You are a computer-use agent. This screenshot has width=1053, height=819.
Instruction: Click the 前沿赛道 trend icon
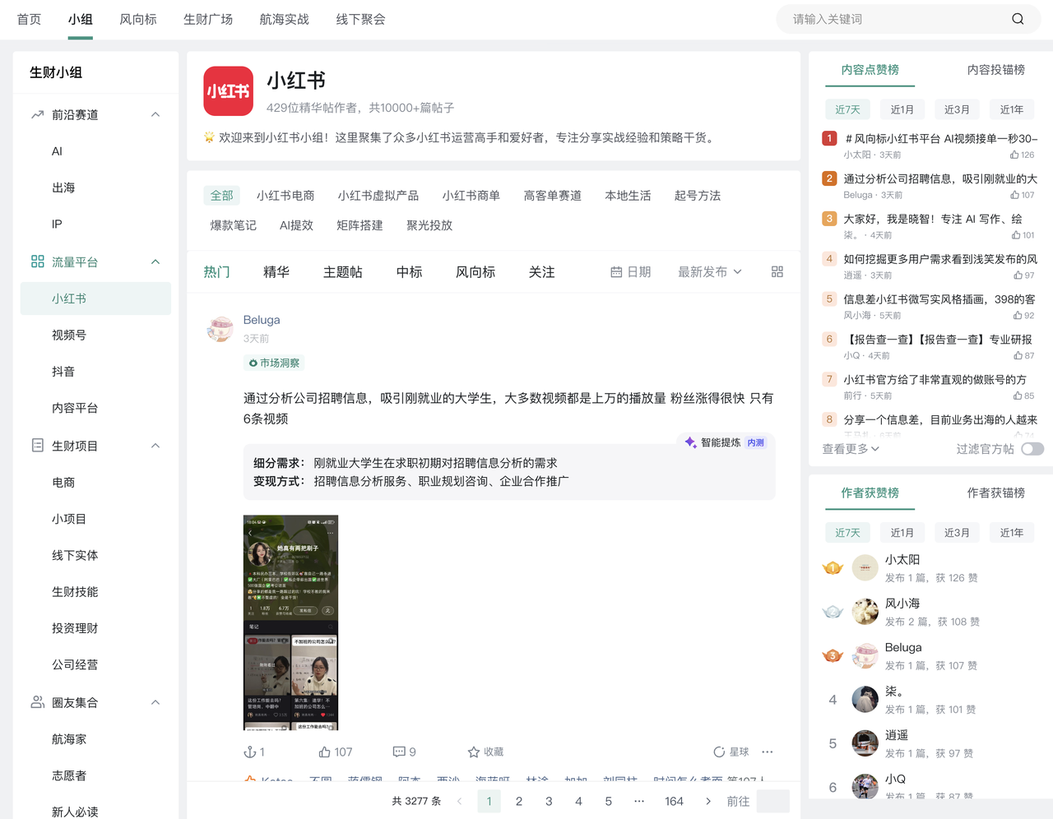38,115
